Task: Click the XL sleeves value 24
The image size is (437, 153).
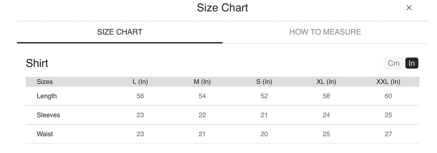Action: [x=326, y=115]
